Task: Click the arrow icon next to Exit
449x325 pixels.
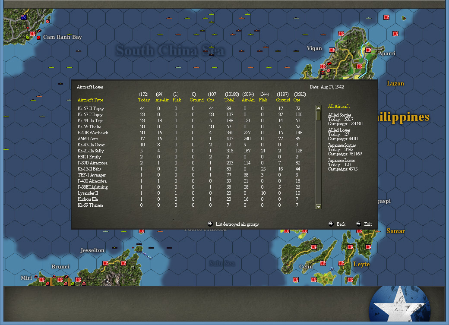Action: click(358, 224)
